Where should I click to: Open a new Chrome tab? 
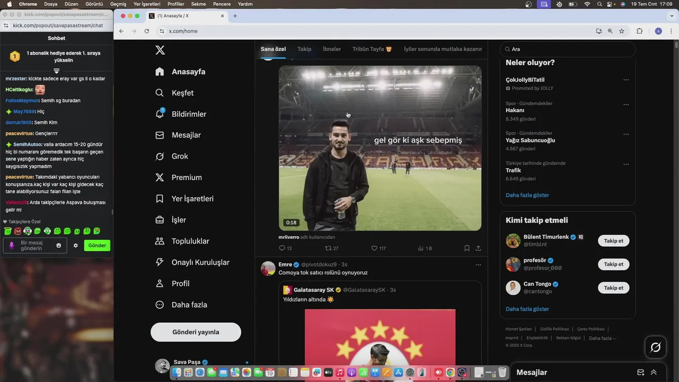click(x=235, y=16)
